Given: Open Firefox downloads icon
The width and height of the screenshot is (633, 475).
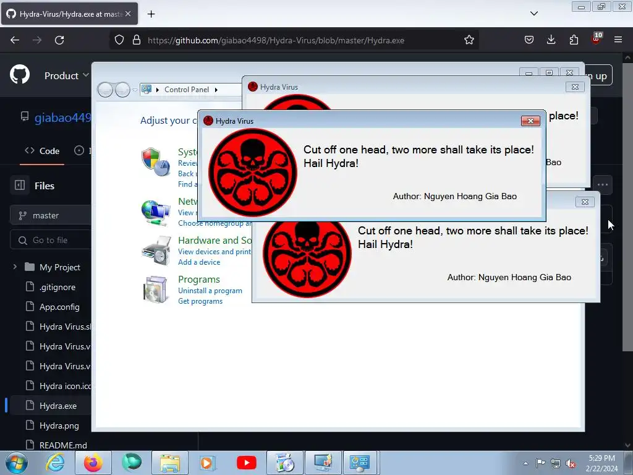Looking at the screenshot, I should (x=551, y=40).
